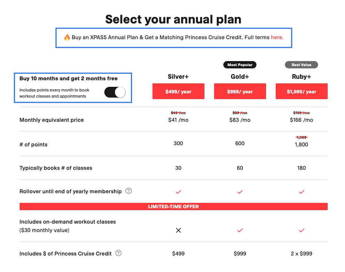Choose Ruby+ $1,999/ year plan
This screenshot has width=345, height=272.
pos(301,91)
